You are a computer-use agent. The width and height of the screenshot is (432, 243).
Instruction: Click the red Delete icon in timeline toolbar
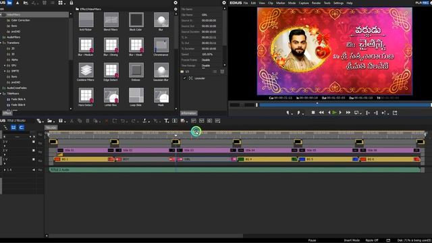pos(107,121)
